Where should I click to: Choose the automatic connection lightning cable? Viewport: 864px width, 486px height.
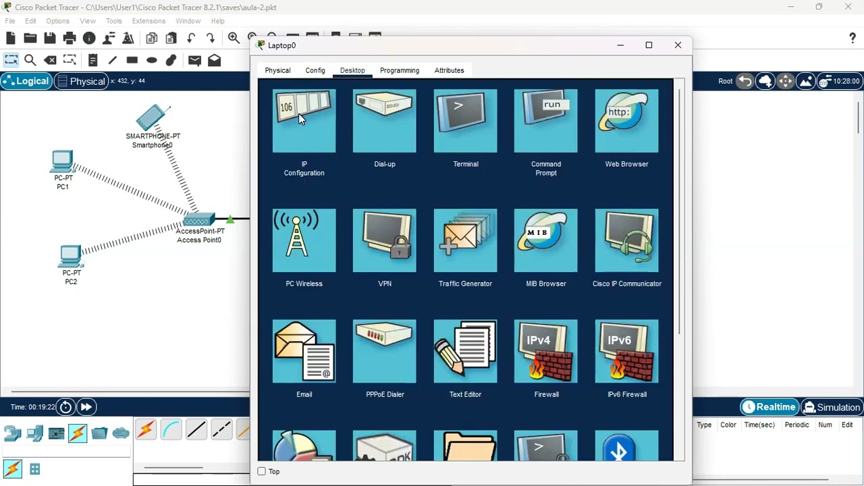pos(146,430)
